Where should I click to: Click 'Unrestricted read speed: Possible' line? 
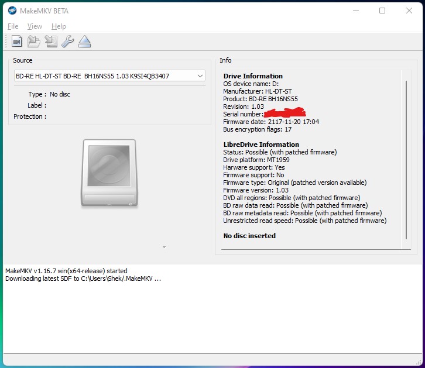click(304, 220)
